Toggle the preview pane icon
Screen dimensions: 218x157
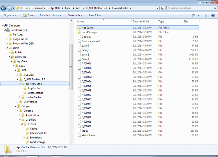[205, 15]
